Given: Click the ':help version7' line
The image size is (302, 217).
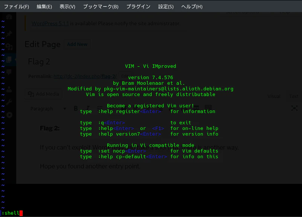Looking at the screenshot, I should pos(149,134).
